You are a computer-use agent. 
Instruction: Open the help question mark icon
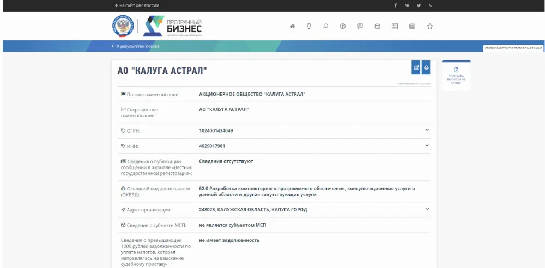pyautogui.click(x=343, y=26)
